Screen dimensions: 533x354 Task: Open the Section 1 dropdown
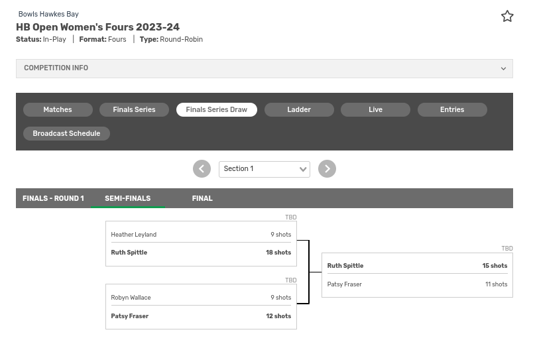pyautogui.click(x=264, y=169)
